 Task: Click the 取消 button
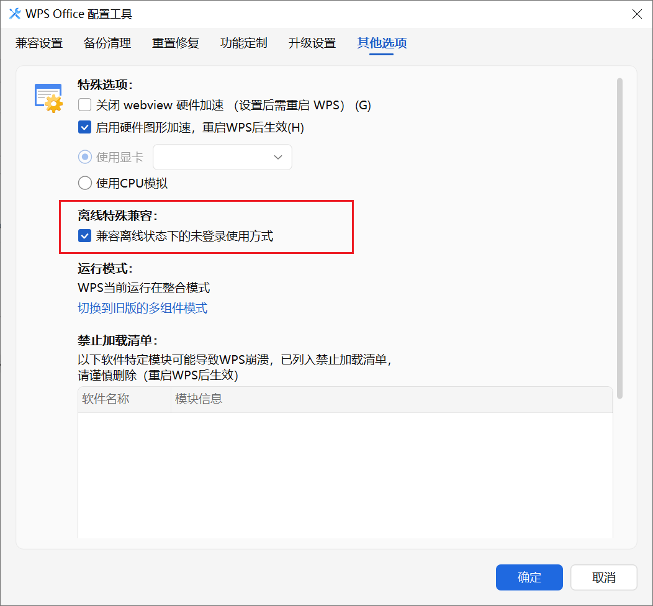click(x=603, y=577)
